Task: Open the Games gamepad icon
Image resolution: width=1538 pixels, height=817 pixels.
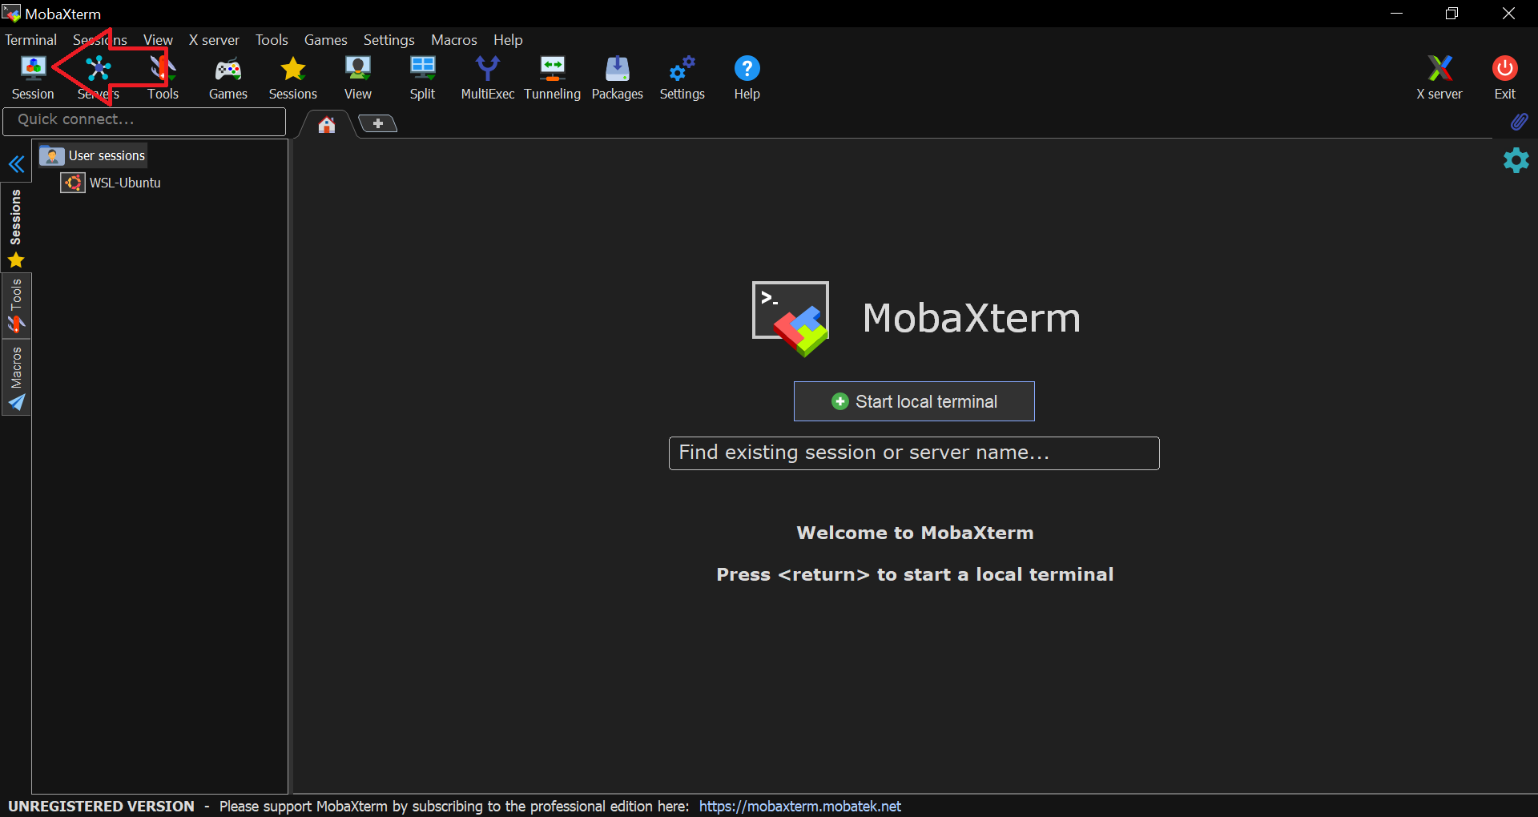Action: pyautogui.click(x=228, y=78)
